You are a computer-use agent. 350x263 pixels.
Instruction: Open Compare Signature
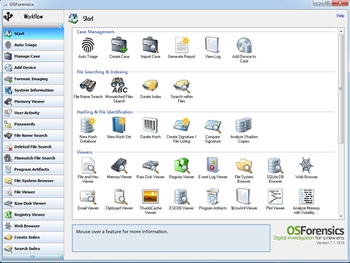(213, 126)
